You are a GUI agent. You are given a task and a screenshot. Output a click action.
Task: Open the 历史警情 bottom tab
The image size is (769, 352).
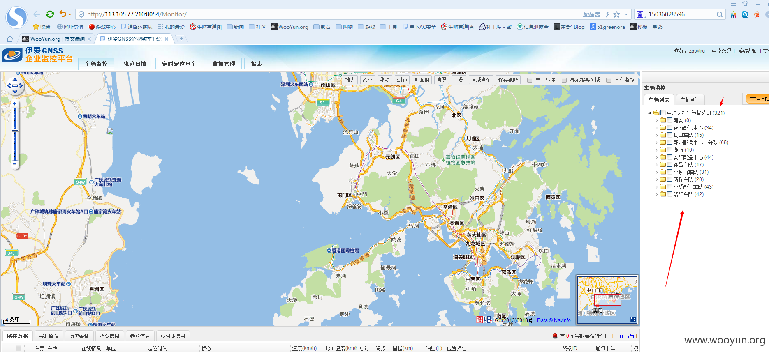coord(79,336)
